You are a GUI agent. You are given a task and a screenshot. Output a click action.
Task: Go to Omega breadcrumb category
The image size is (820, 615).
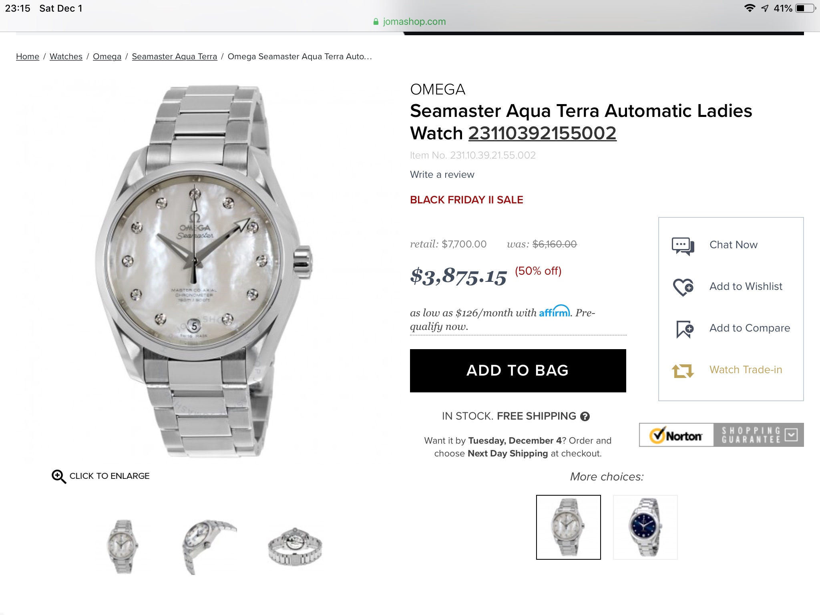[x=107, y=56]
